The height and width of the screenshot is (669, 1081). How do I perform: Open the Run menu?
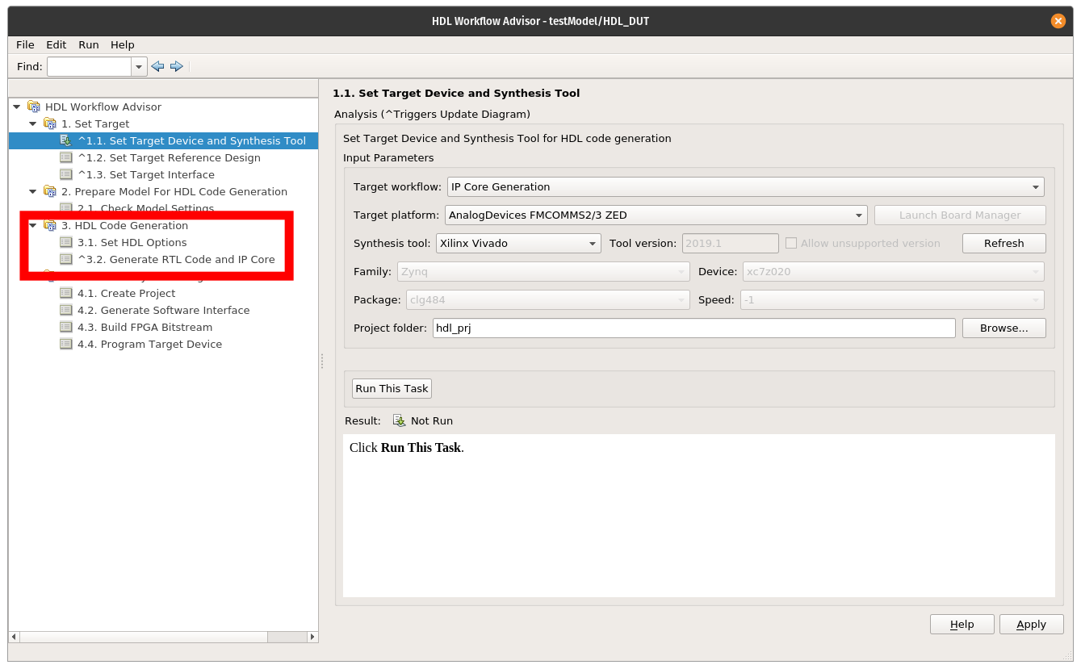tap(89, 44)
